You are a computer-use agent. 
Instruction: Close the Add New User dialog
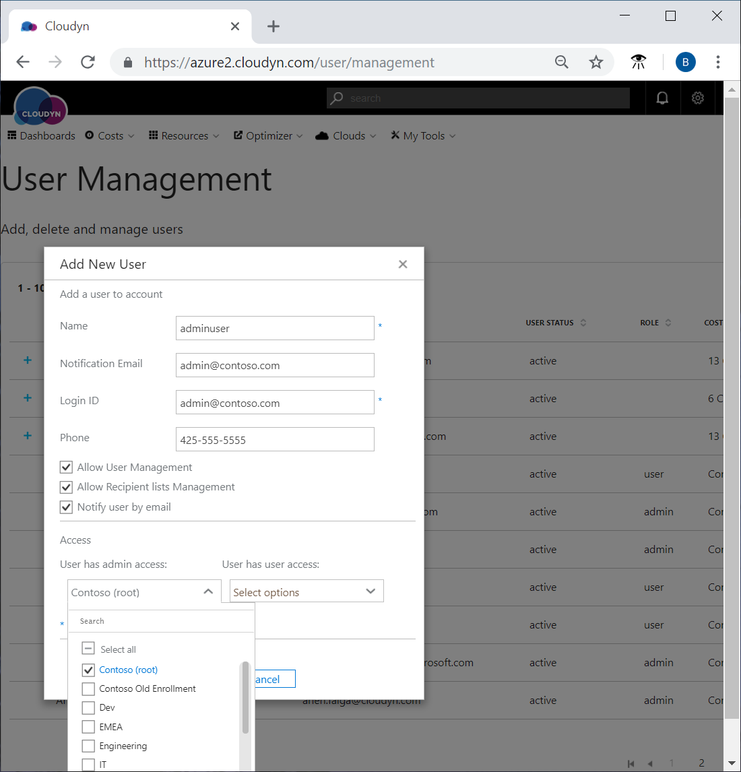point(403,264)
